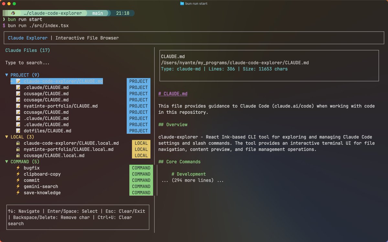Click the 'Claude Explorer' title text
This screenshot has height=242, width=388.
[28, 38]
